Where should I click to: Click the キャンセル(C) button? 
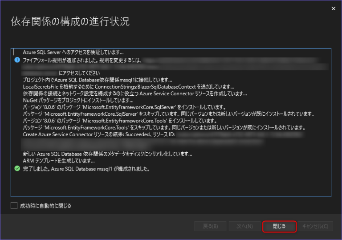pyautogui.click(x=315, y=226)
